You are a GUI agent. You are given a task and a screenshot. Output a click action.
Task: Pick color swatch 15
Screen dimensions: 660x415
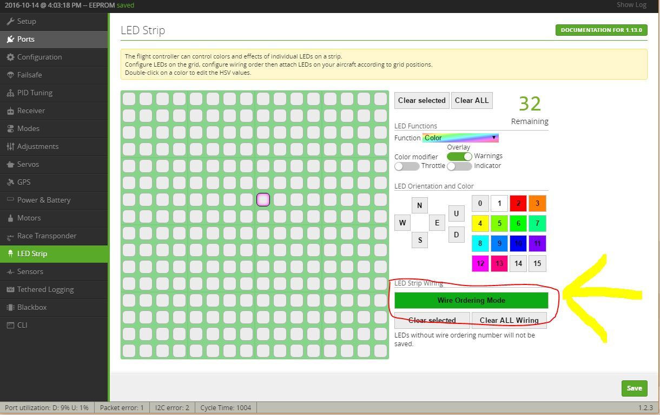(x=537, y=263)
